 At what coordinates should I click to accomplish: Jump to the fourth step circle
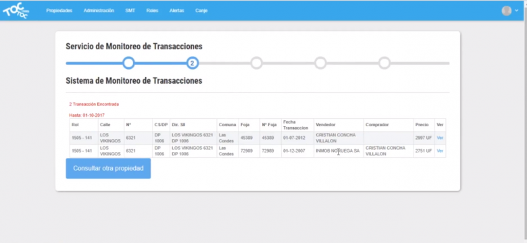coord(320,63)
